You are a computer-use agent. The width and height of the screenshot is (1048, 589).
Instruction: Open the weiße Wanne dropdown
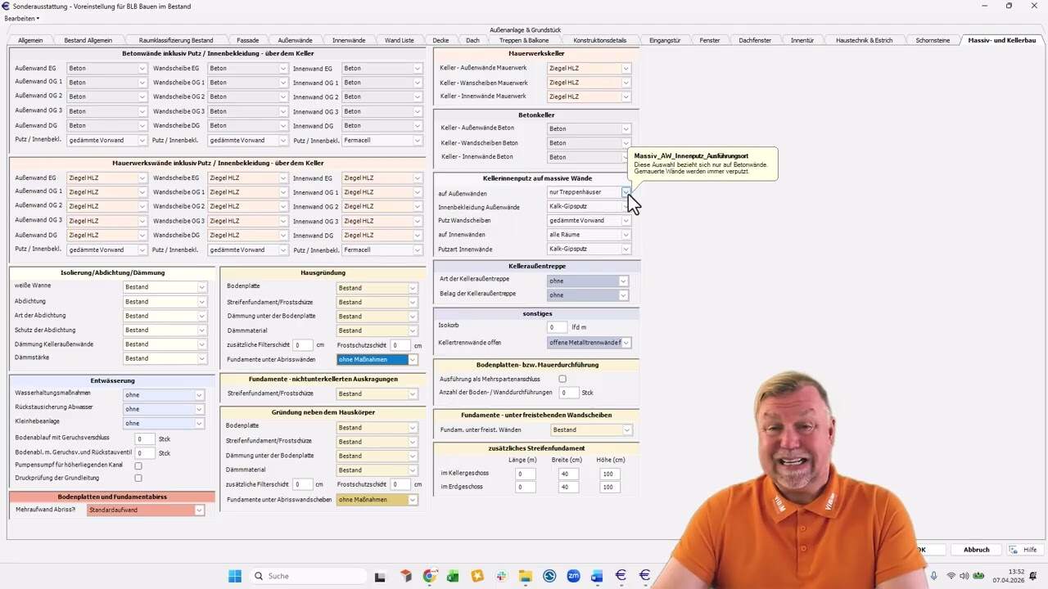[201, 287]
